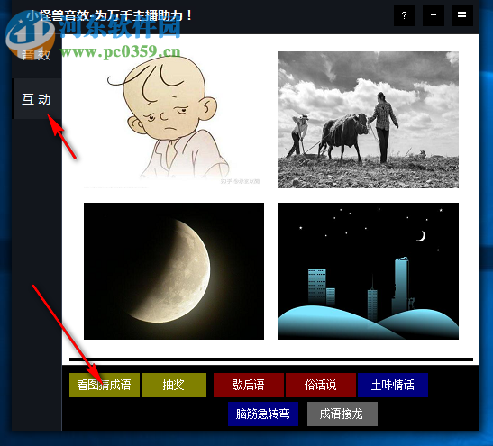The width and height of the screenshot is (493, 446).
Task: Launch the 脑筋急转弯 button
Action: (x=263, y=414)
